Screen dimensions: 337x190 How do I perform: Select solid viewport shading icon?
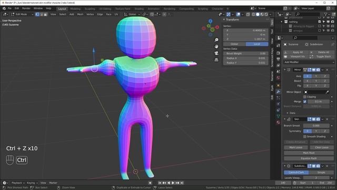257,14
